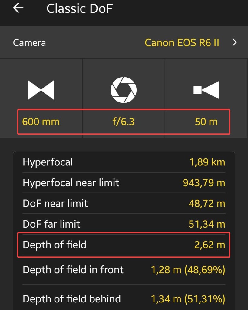
Task: Change the 600 mm focal length value
Action: (x=41, y=122)
